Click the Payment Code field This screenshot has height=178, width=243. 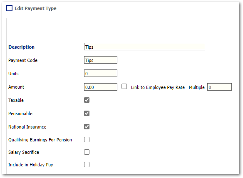[101, 60]
